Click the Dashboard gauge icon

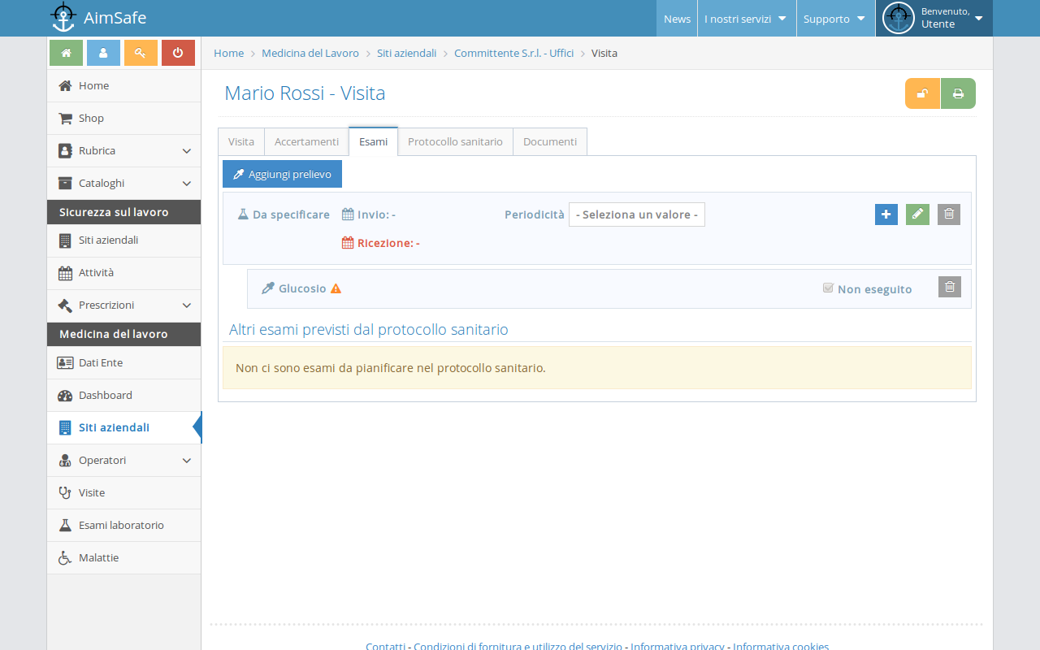coord(66,395)
